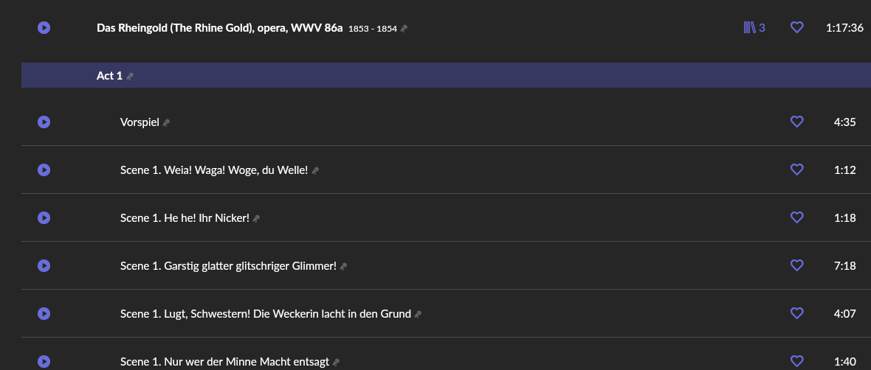Favorite 'Lugt, Schwestern! Die Weckerin' track
The height and width of the screenshot is (370, 871).
[796, 314]
